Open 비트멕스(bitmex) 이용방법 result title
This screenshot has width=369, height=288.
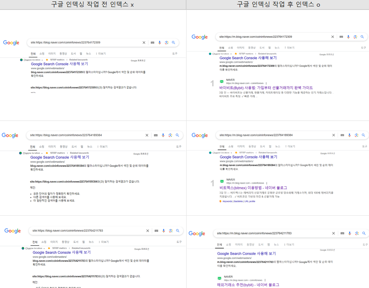coord(253,188)
